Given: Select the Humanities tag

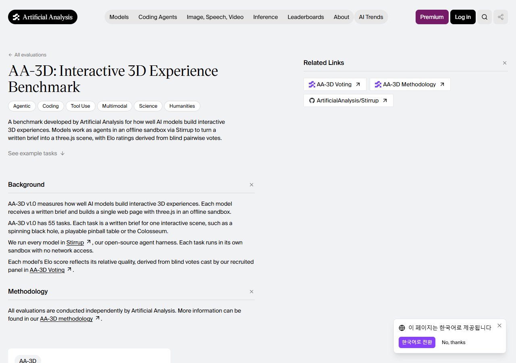Looking at the screenshot, I should 182,106.
